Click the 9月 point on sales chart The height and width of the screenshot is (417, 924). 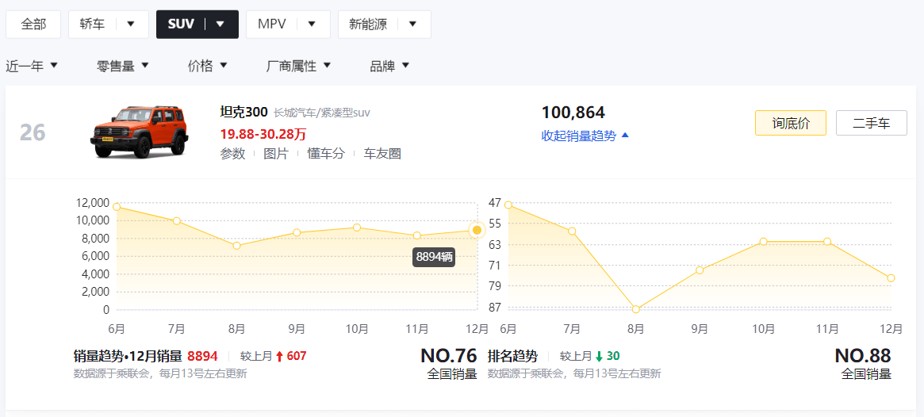(297, 232)
